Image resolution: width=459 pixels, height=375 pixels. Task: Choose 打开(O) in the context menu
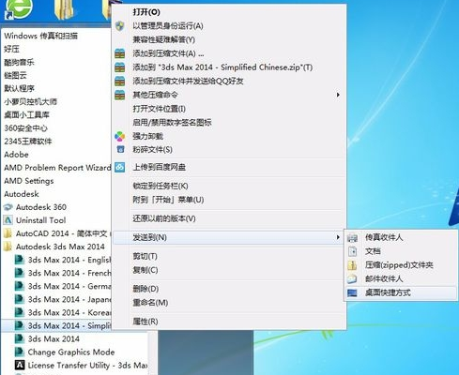pyautogui.click(x=146, y=12)
